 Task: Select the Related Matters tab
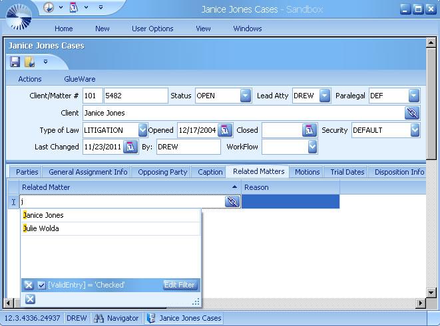[259, 171]
